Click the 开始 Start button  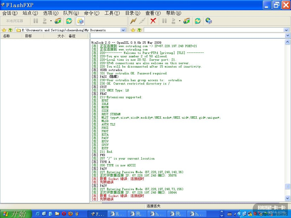pos(16,214)
